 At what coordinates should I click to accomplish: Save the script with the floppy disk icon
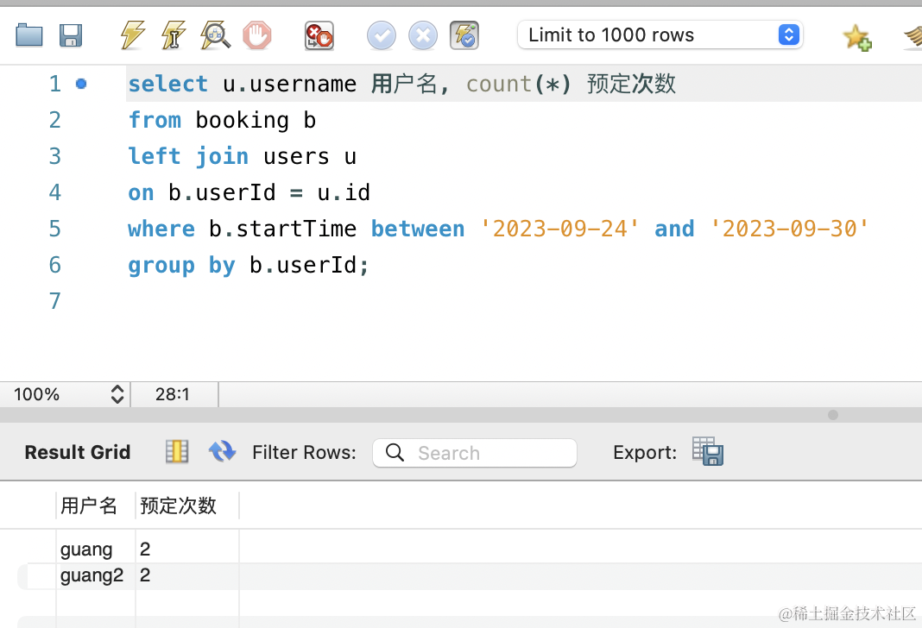point(71,35)
